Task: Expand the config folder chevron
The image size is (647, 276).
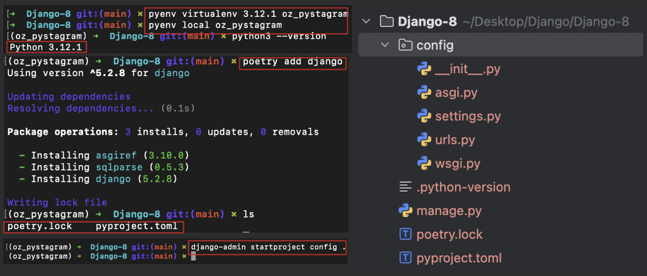Action: pos(384,44)
